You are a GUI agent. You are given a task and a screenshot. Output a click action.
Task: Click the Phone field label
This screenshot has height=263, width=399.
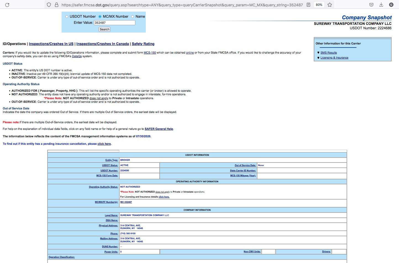(x=114, y=234)
